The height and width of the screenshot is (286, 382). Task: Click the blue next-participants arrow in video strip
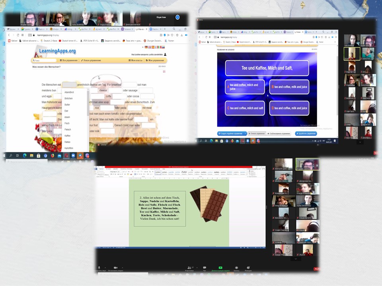(177, 17)
